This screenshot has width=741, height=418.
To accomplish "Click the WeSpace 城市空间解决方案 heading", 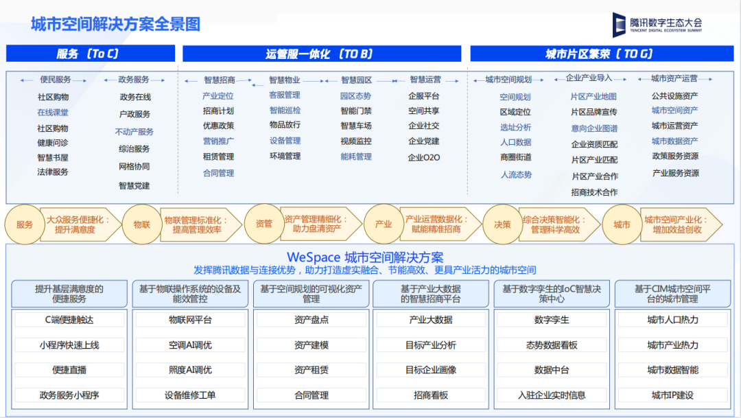I will tap(365, 257).
